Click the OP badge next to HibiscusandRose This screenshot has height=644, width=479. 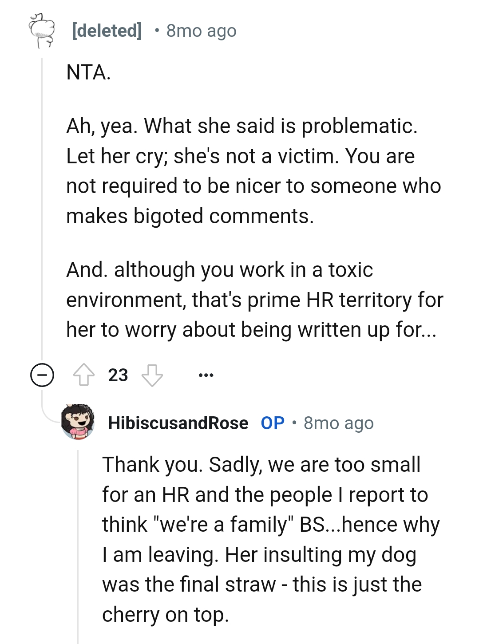pos(272,423)
